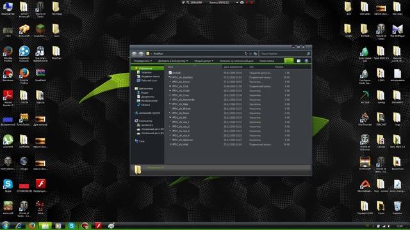The width and height of the screenshot is (410, 230).
Task: Open the Windows Start orb
Action: tap(6, 226)
